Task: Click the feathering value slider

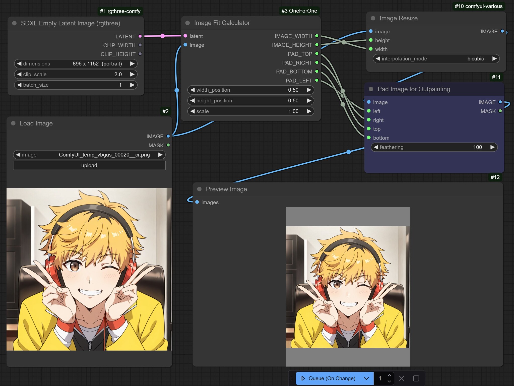Action: point(434,147)
